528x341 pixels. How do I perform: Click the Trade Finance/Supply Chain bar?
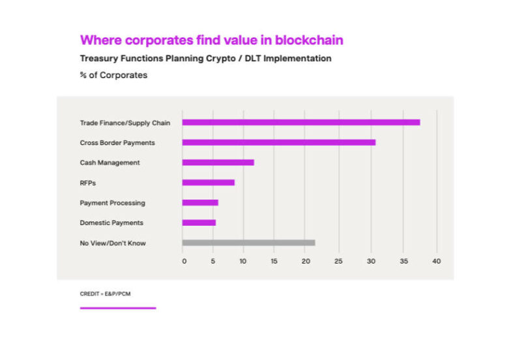pyautogui.click(x=301, y=122)
